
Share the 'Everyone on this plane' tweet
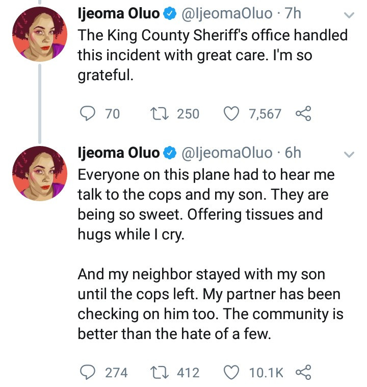[304, 372]
